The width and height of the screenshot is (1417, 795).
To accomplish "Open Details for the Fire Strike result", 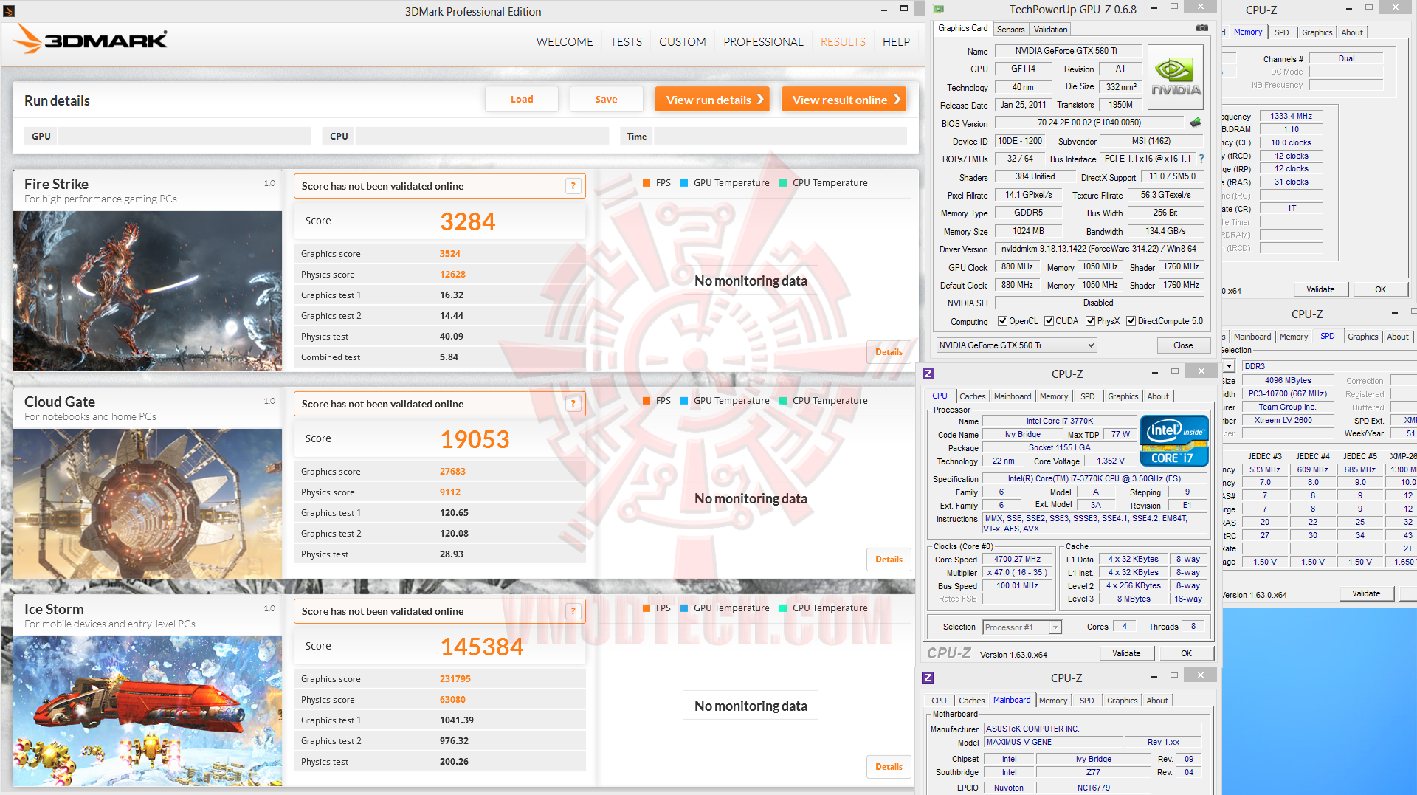I will point(889,352).
